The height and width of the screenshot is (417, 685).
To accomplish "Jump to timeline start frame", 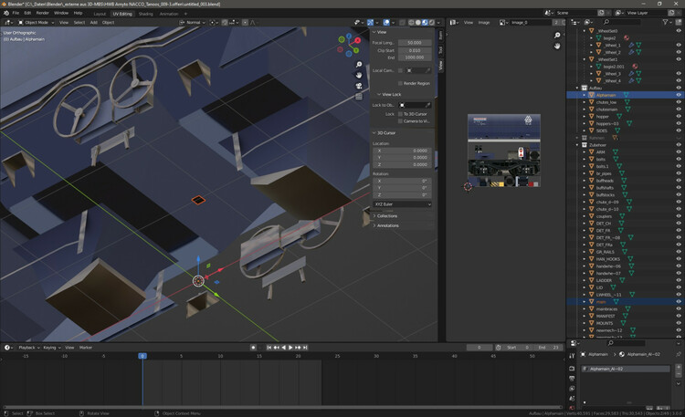I will (269, 348).
